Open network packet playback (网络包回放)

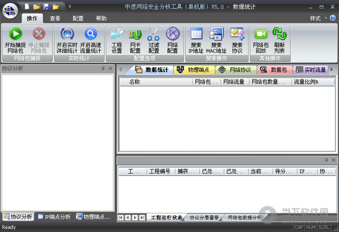tap(260, 40)
